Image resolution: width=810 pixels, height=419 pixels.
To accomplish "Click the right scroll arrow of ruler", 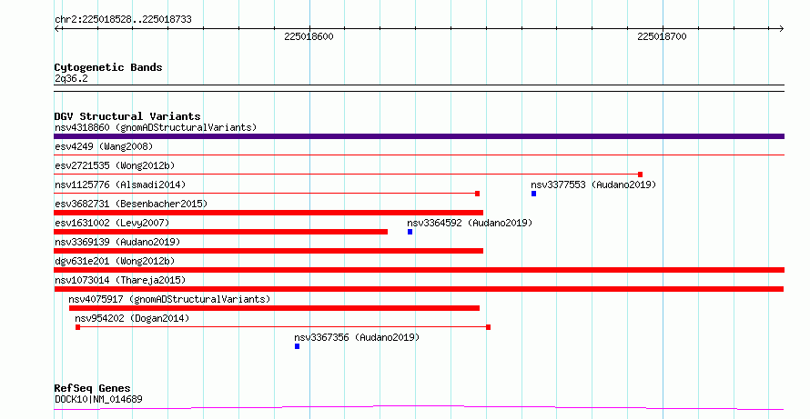I will (x=781, y=29).
